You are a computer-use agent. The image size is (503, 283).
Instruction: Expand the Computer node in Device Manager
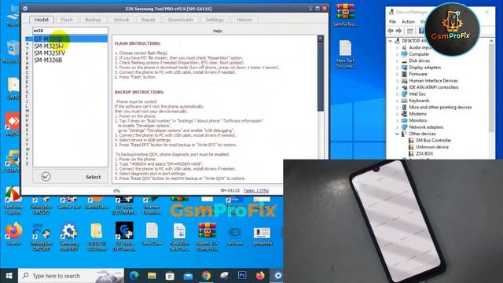tap(397, 54)
